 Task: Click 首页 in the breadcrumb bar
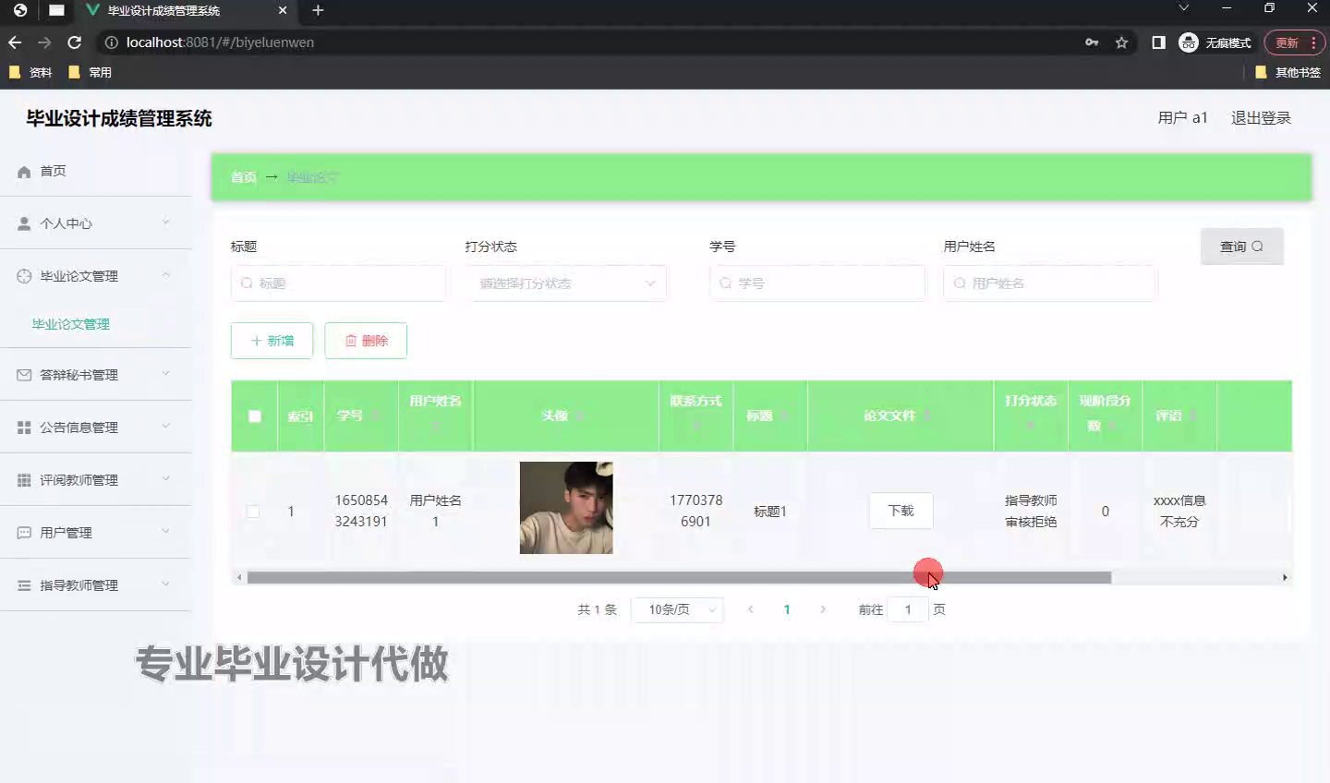244,177
